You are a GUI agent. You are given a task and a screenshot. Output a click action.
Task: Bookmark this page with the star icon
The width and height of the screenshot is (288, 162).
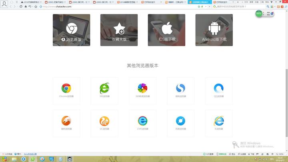(36, 7)
